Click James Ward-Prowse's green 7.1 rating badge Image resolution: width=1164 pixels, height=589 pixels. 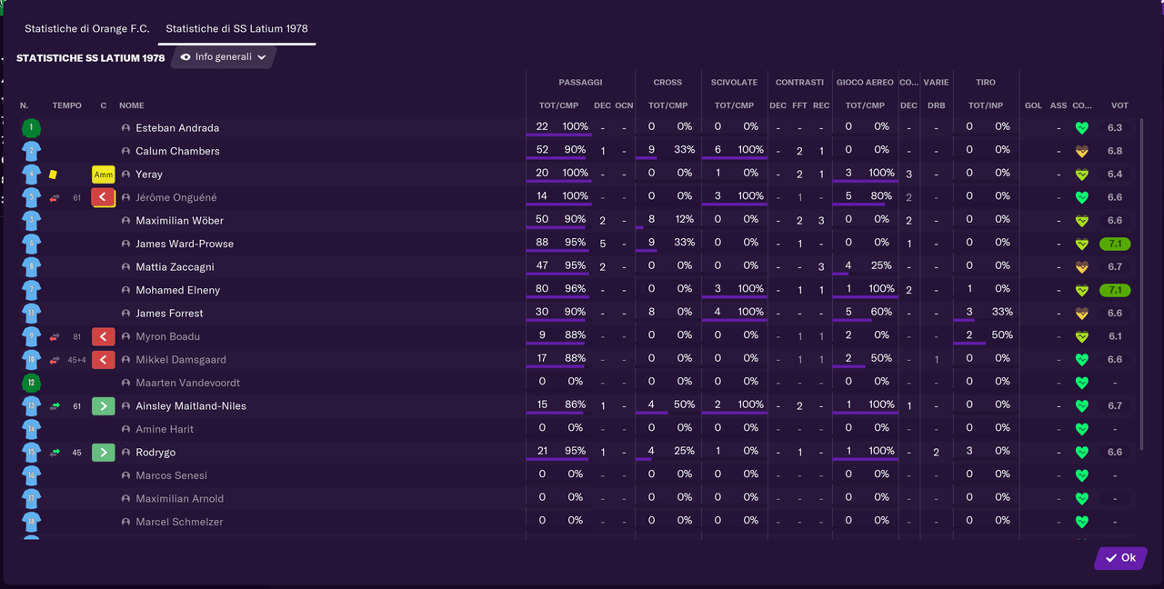coord(1115,244)
